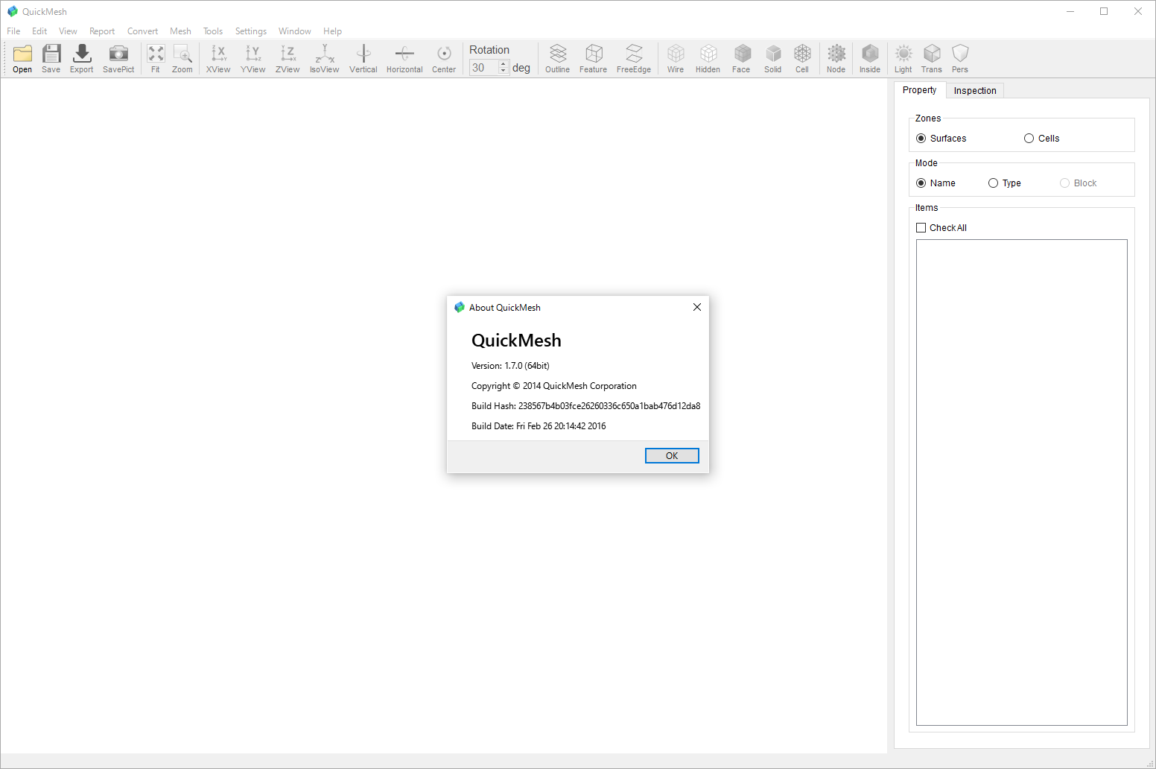1156x769 pixels.
Task: Open the Convert menu
Action: pyautogui.click(x=142, y=31)
